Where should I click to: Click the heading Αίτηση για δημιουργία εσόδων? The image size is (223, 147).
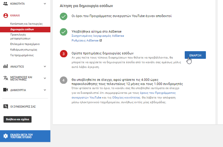tap(86, 6)
